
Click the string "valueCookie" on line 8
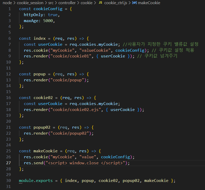(95, 50)
